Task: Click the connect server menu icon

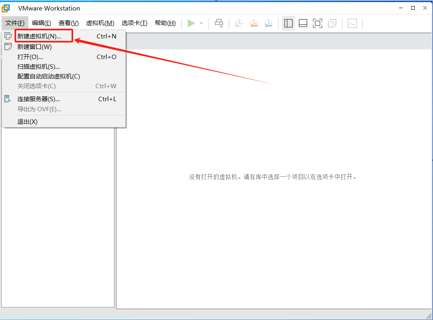Action: [x=8, y=99]
